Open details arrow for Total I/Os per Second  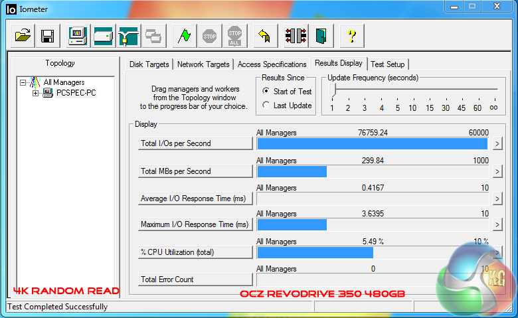497,143
